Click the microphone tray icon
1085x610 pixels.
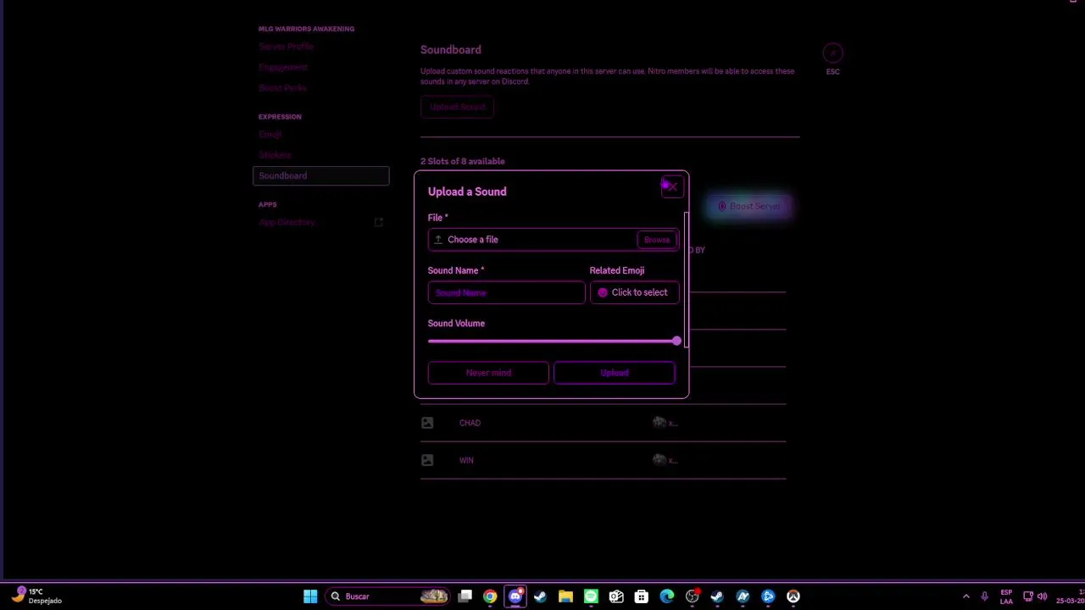pyautogui.click(x=984, y=596)
